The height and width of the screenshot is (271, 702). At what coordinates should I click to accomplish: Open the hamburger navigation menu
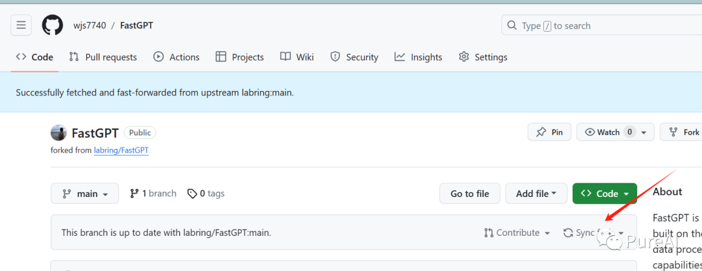[21, 25]
